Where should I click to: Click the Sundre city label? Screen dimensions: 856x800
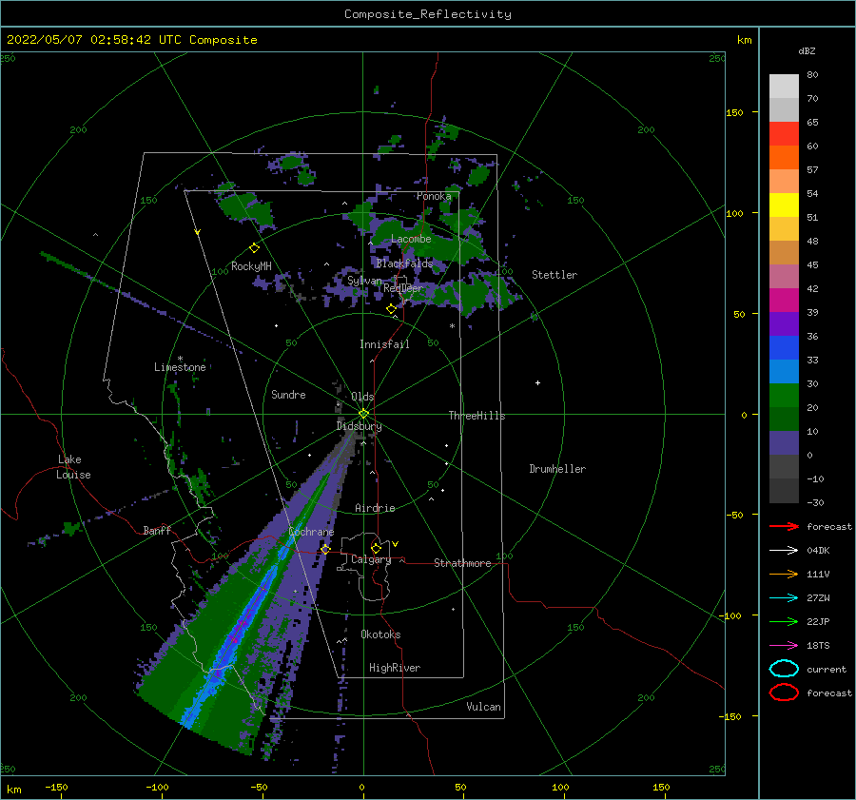click(288, 394)
